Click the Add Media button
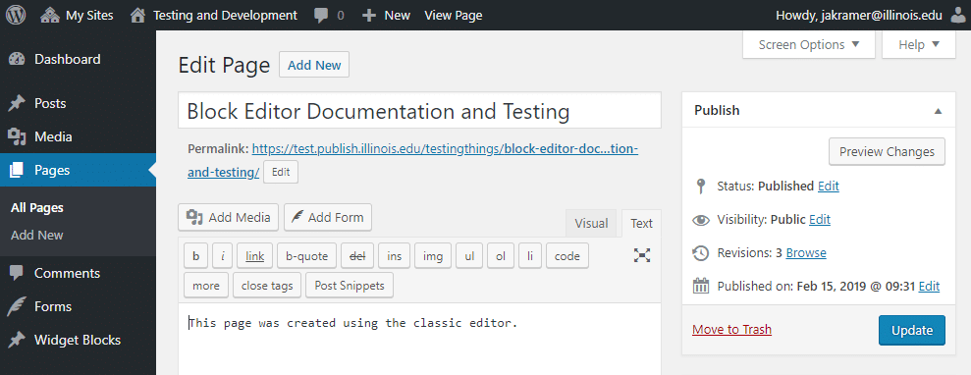 point(229,217)
